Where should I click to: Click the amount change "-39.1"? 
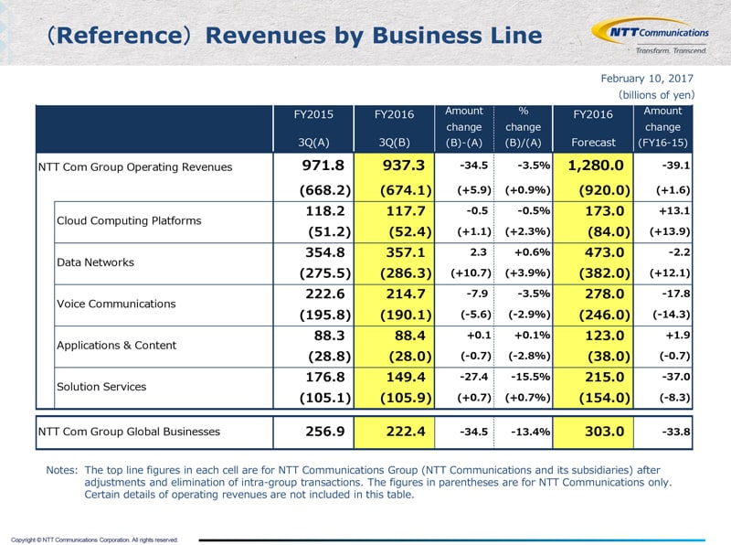click(x=676, y=166)
